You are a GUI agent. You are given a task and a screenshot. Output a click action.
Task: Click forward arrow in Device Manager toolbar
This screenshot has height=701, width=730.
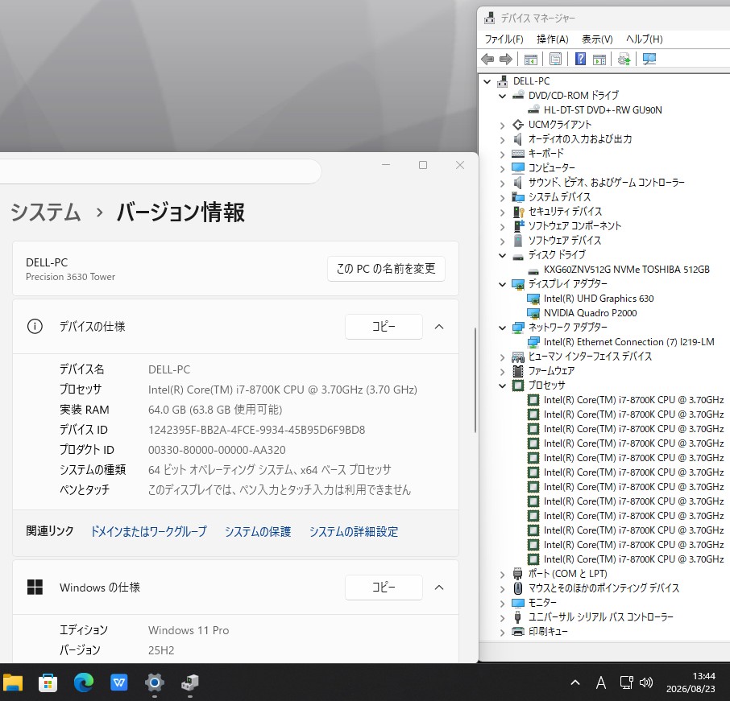(x=505, y=59)
